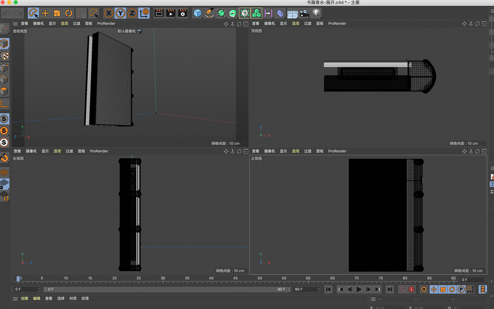Switch to Model mode in left palette
The height and width of the screenshot is (309, 494).
click(5, 43)
